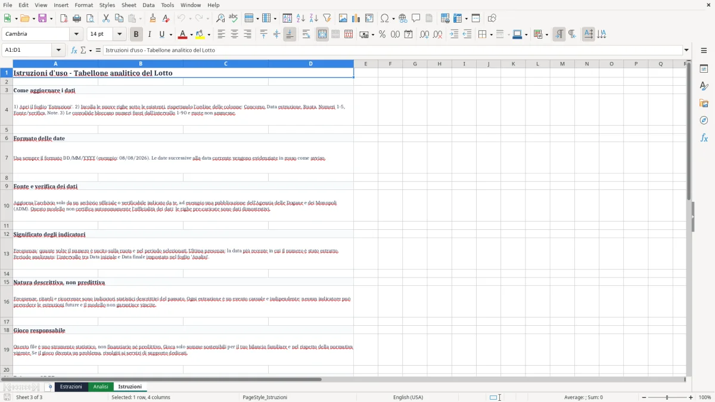Click the Sort Descending icon

click(313, 18)
